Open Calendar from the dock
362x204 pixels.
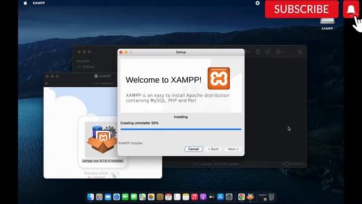click(169, 197)
